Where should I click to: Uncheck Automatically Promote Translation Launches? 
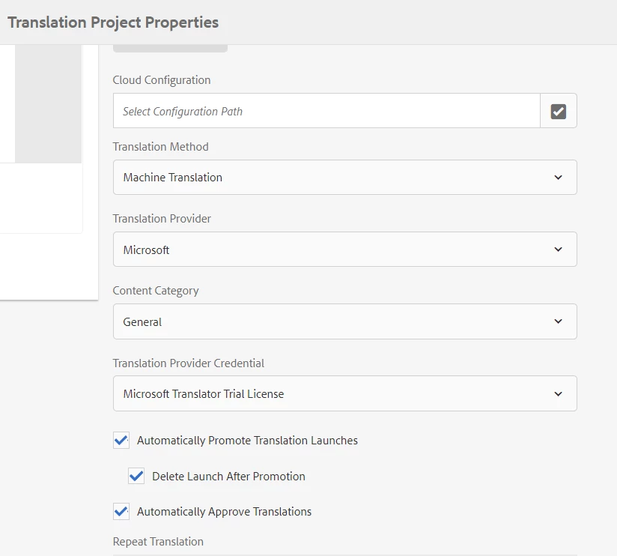[121, 440]
